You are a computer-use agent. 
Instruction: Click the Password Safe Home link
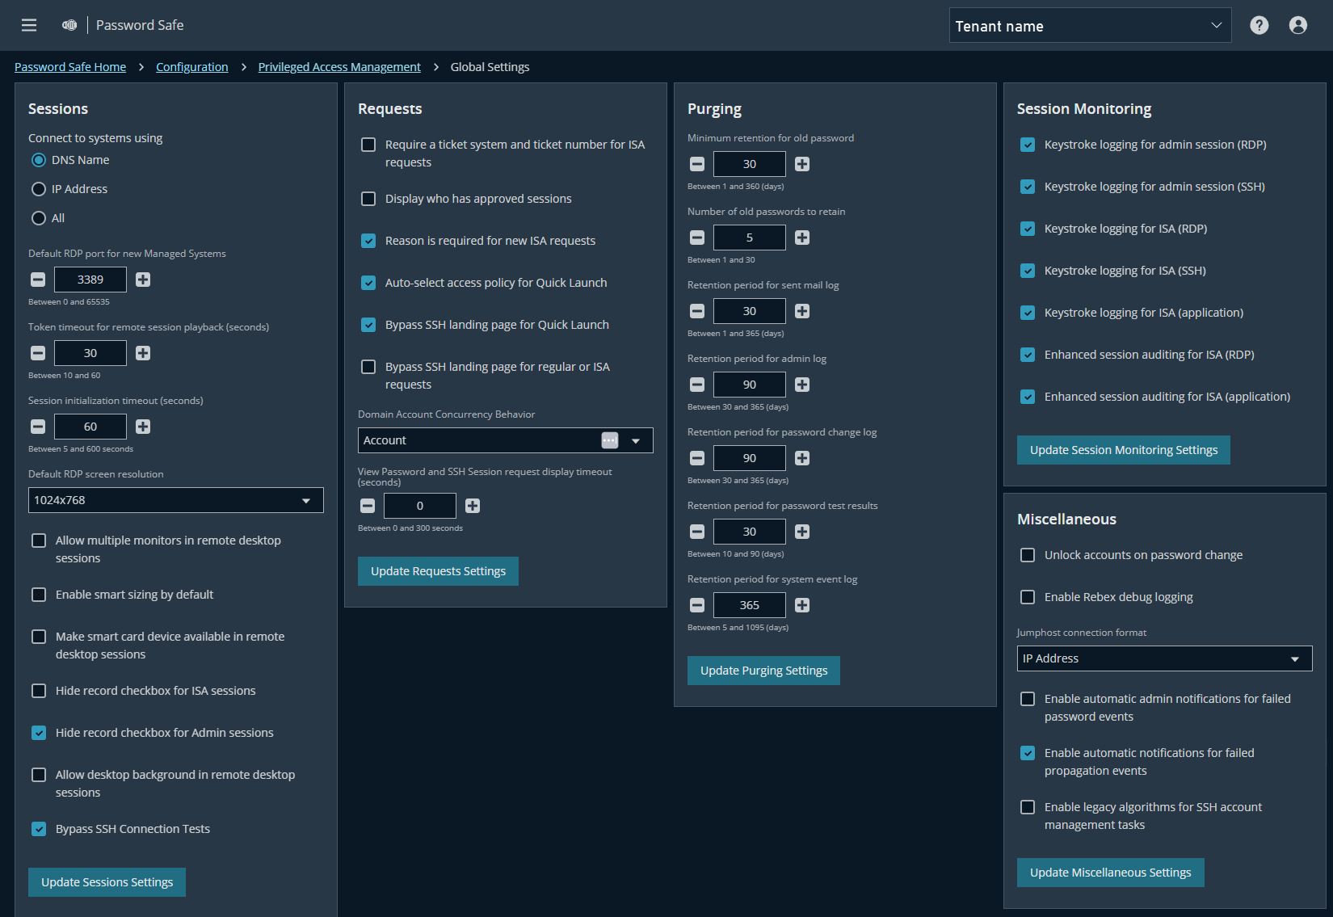70,66
